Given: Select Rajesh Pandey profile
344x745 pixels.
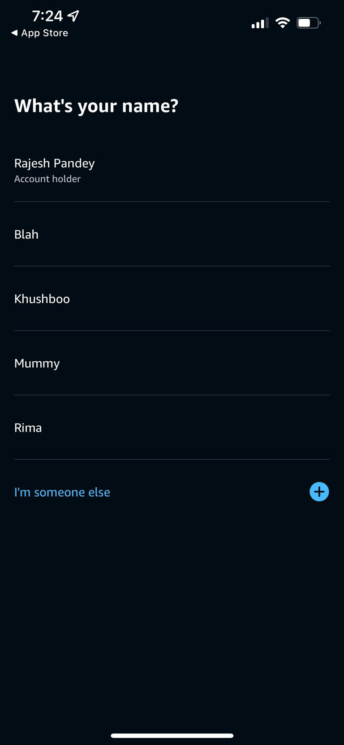Looking at the screenshot, I should 55,163.
